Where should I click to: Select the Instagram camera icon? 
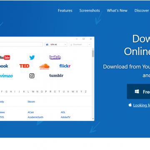(x=32, y=76)
